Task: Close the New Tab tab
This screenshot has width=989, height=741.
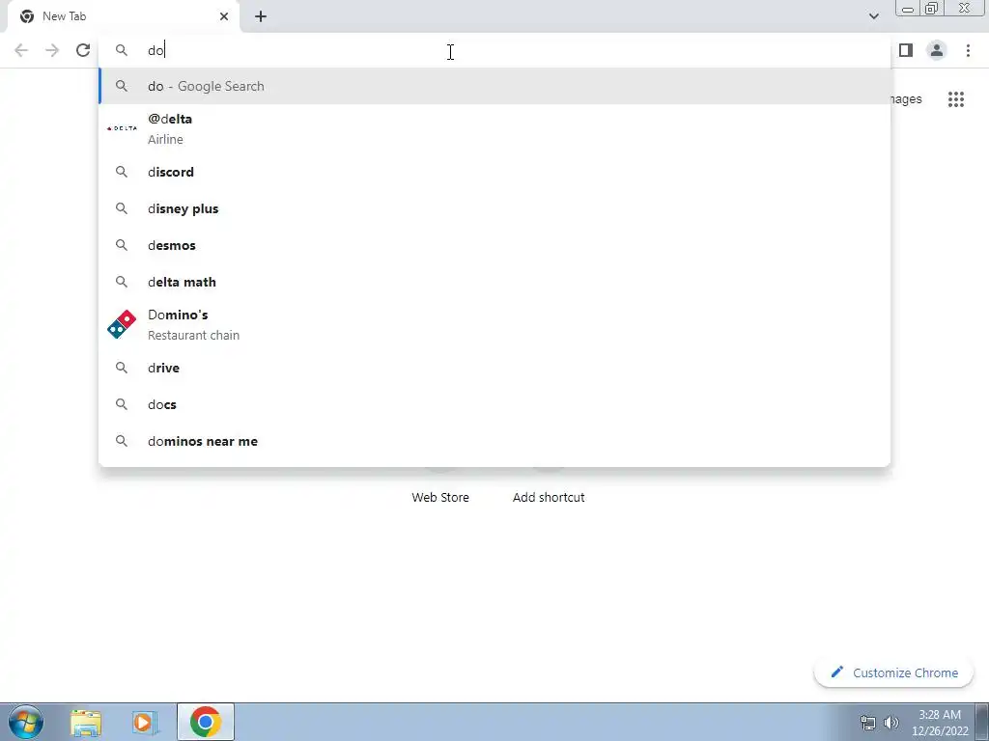Action: (224, 16)
